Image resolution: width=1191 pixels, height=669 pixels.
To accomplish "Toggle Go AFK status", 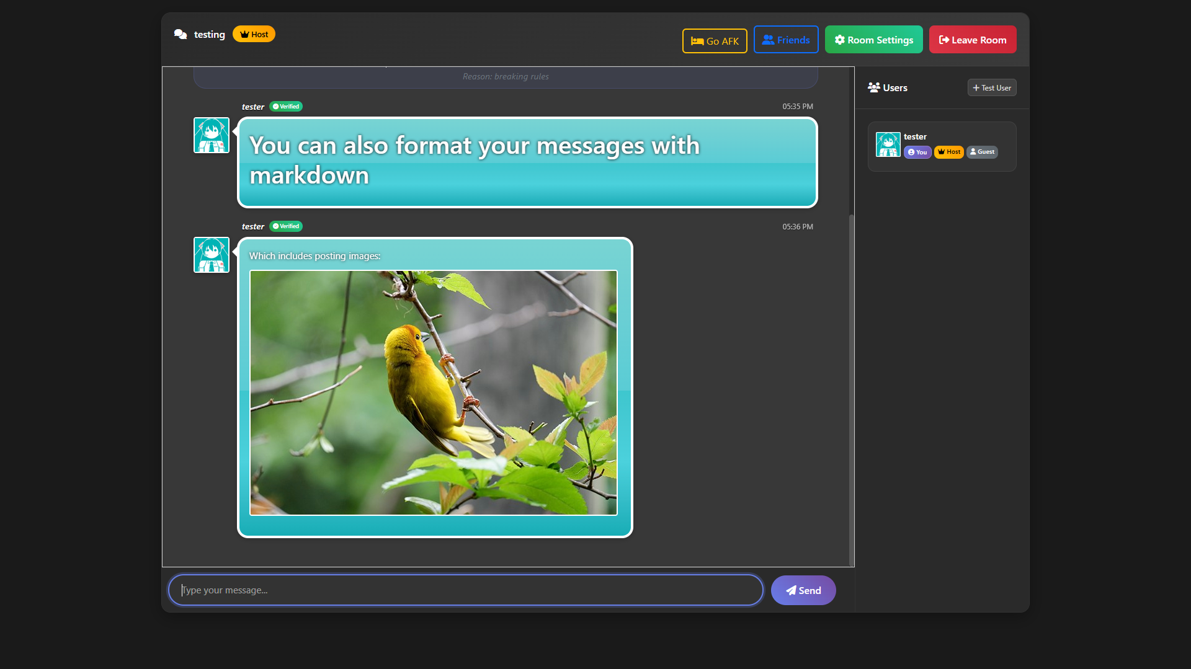I will 715,41.
